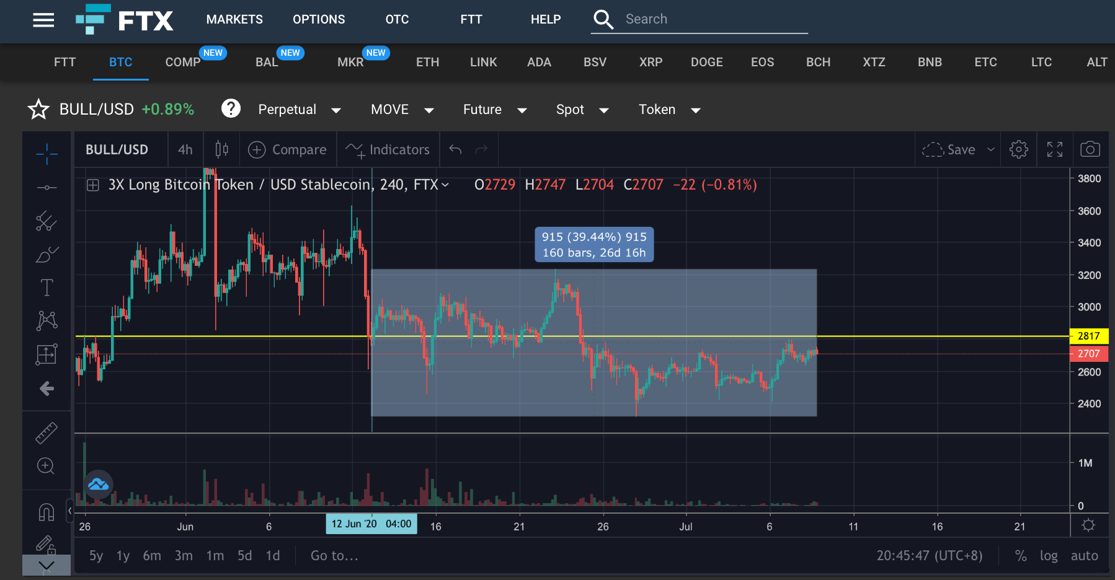The width and height of the screenshot is (1115, 580).
Task: Set chart range to 5y
Action: click(96, 556)
